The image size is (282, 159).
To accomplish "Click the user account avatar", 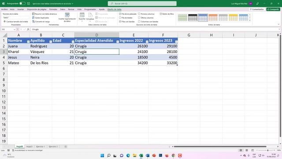I will pyautogui.click(x=251, y=4).
